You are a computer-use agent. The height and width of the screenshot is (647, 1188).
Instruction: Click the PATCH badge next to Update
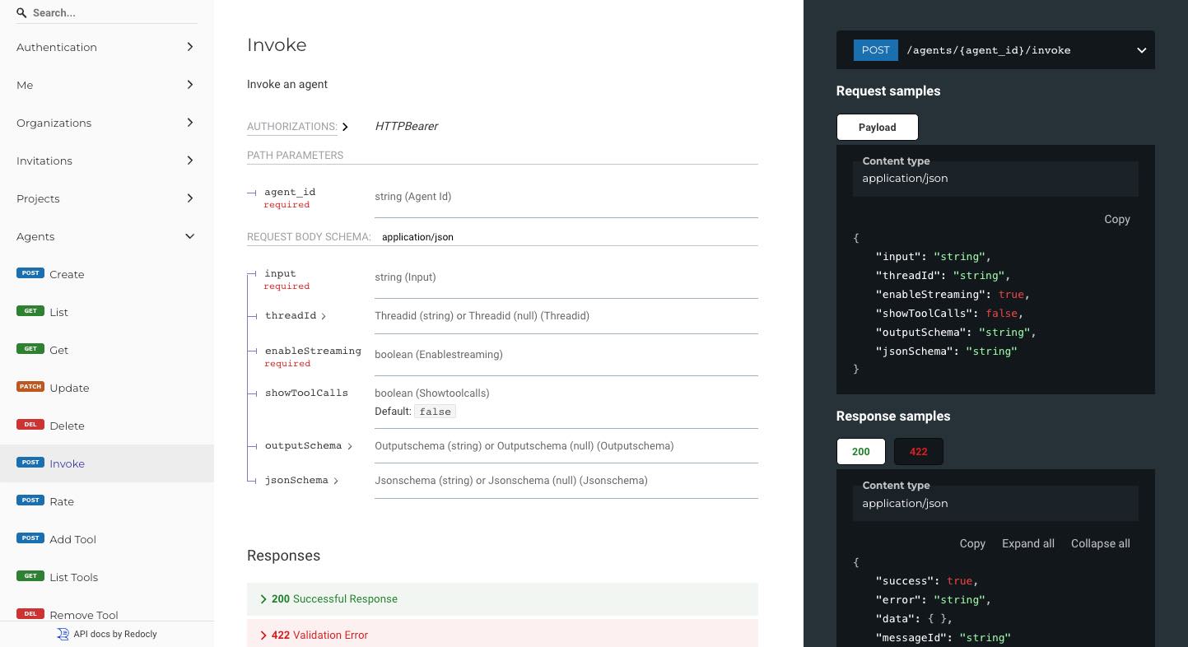coord(30,386)
